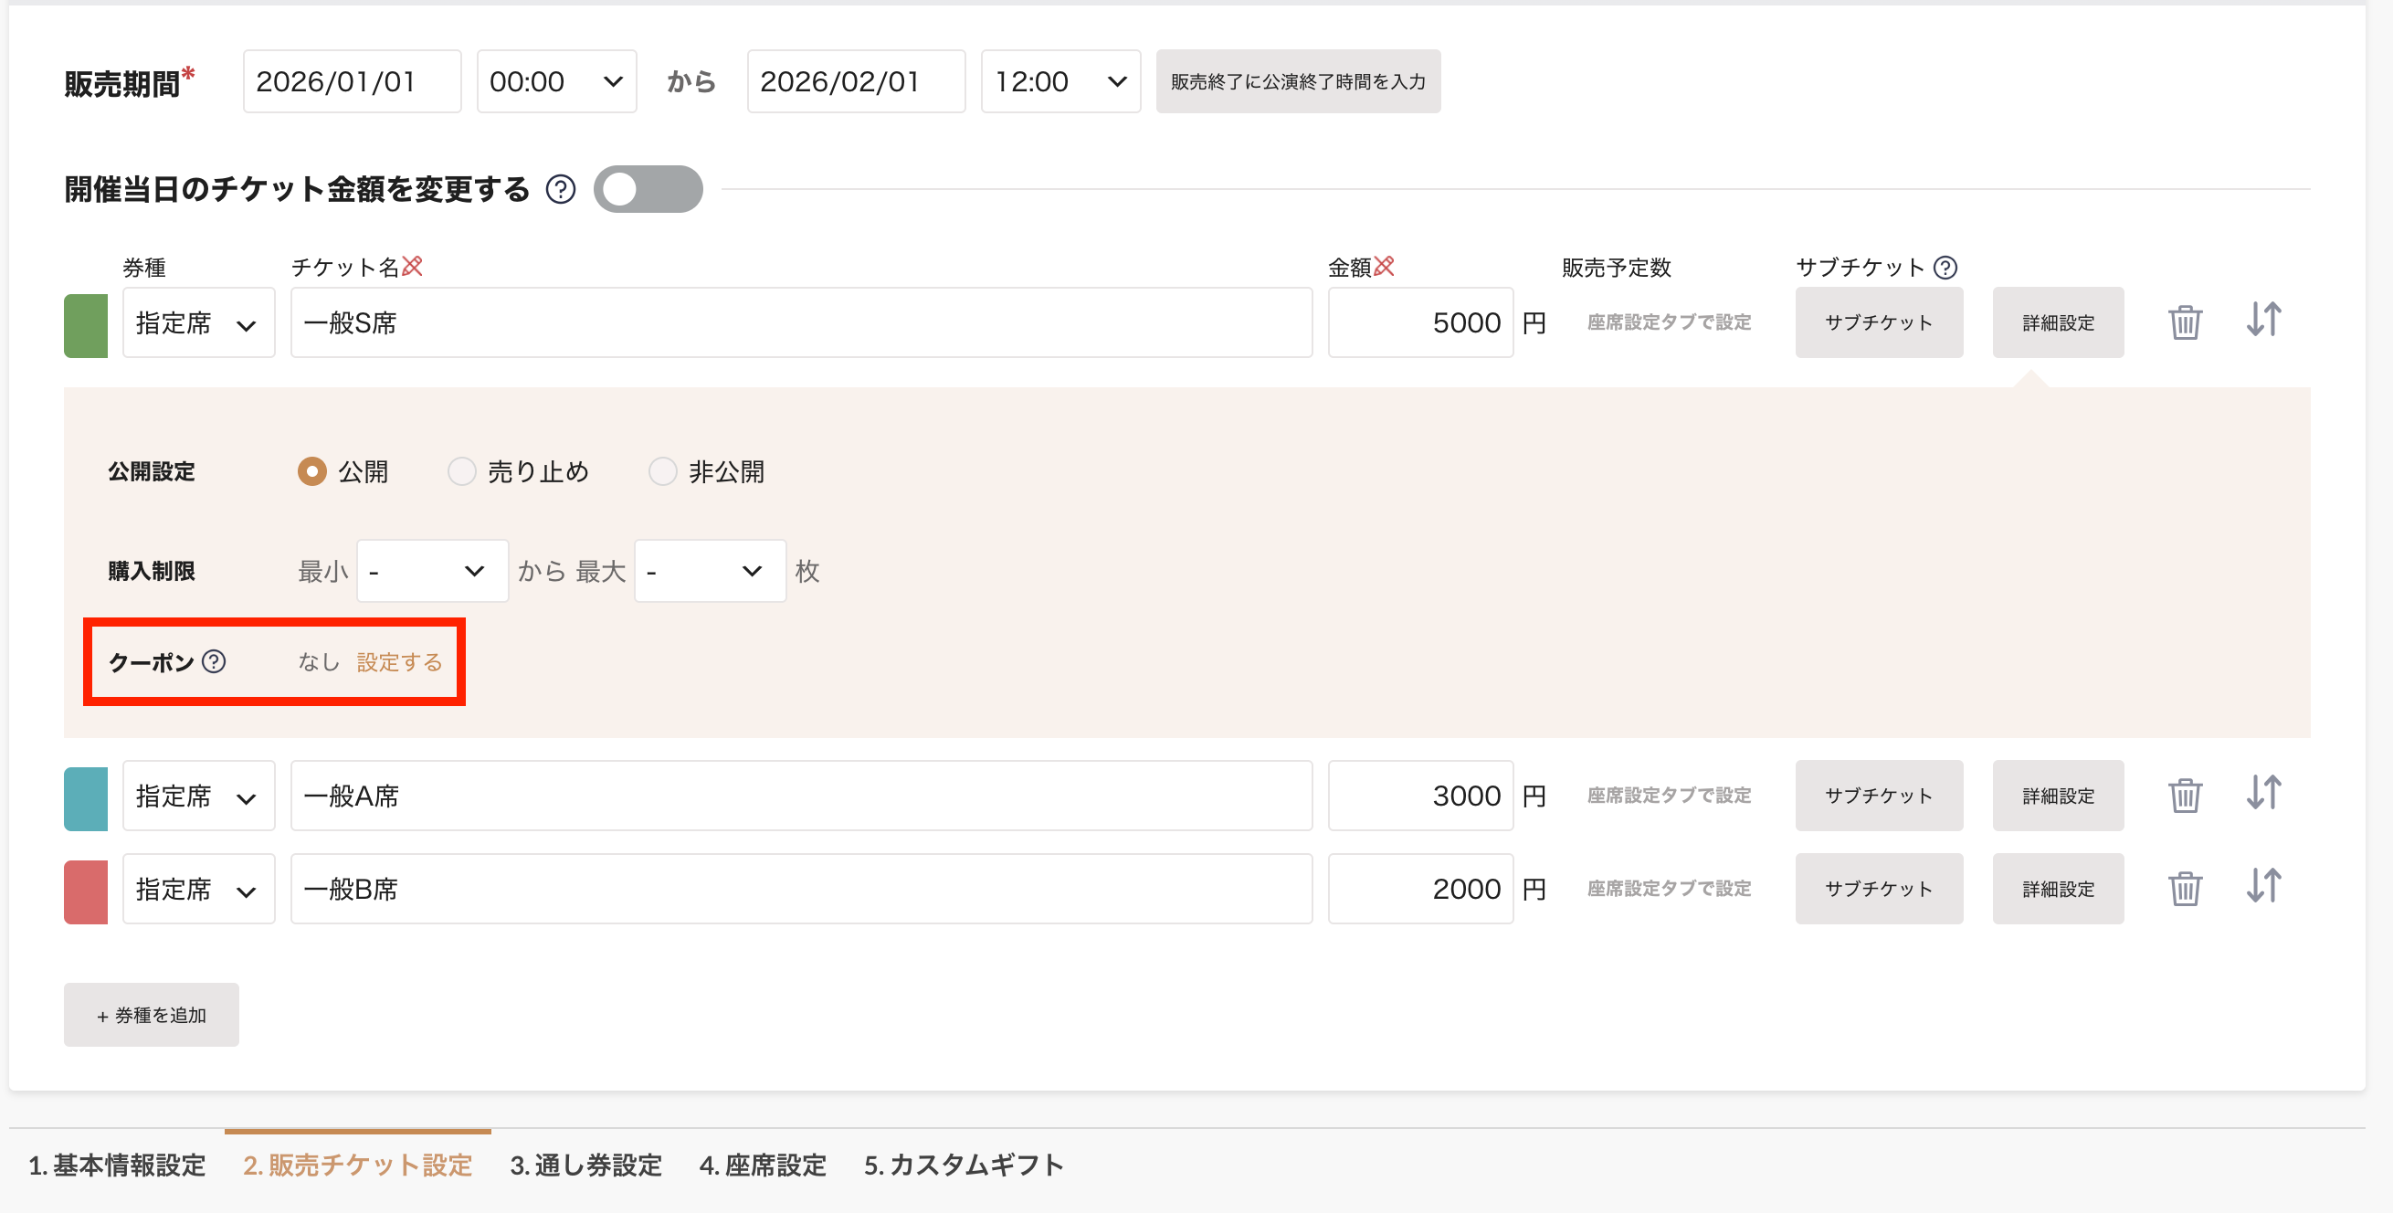Open help icon beside サブチケット header
Screen dimensions: 2393x1213
click(x=1945, y=268)
